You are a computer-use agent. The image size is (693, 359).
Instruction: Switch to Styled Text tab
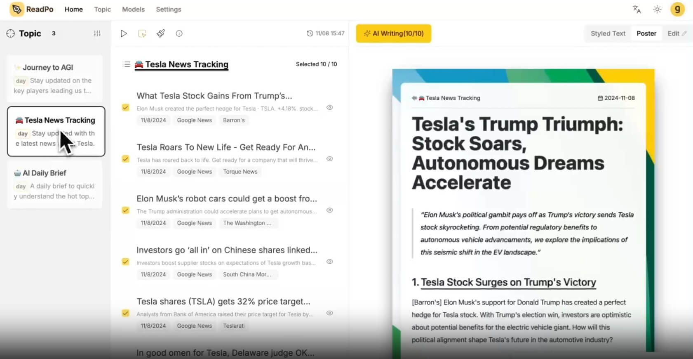click(608, 33)
